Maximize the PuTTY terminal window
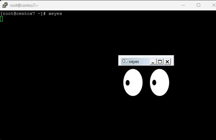Viewport: 216px width, 140px height. click(x=198, y=5)
